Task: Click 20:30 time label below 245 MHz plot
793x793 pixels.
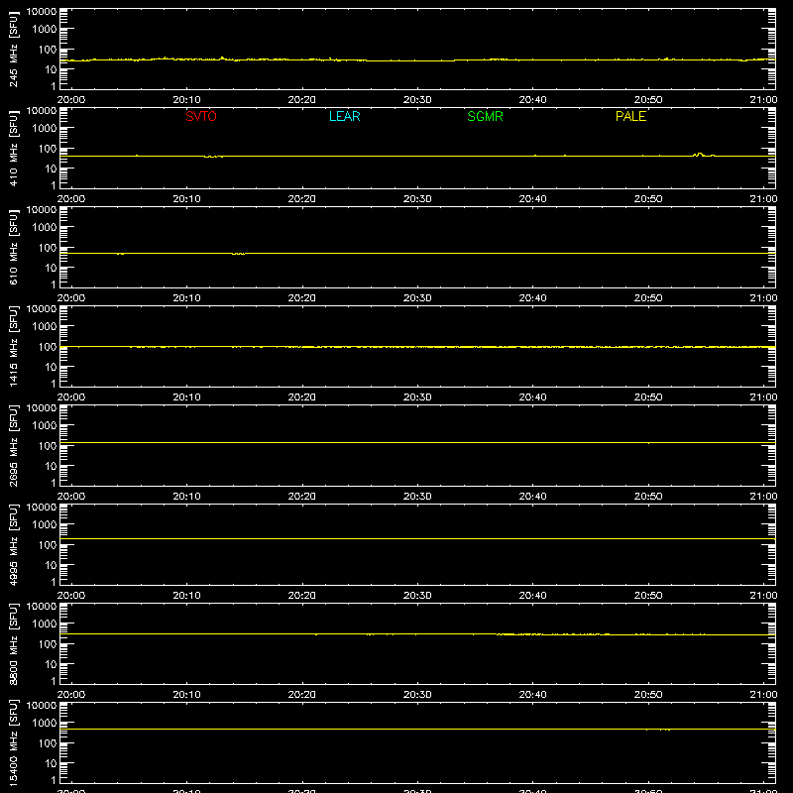Action: [x=417, y=100]
